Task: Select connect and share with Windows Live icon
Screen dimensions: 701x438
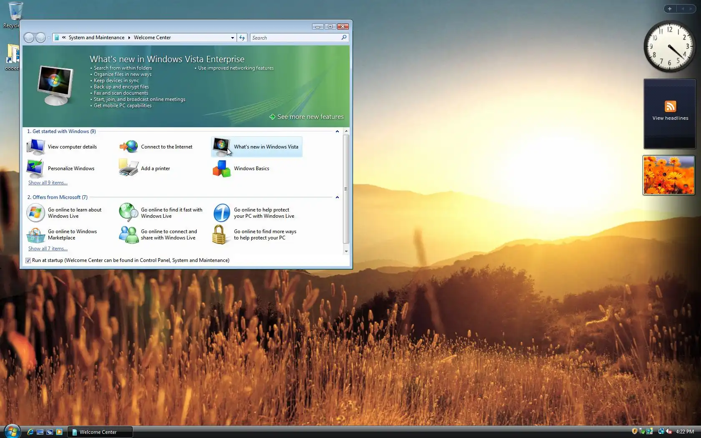Action: pyautogui.click(x=129, y=235)
